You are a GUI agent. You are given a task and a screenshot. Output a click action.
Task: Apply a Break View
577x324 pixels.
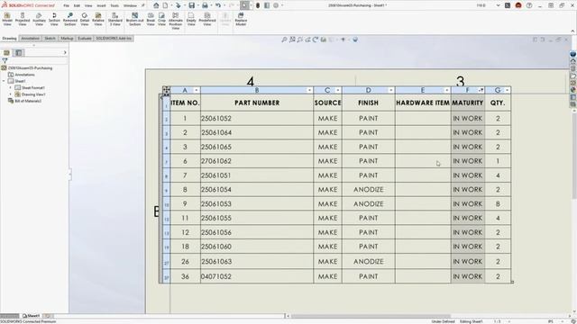(151, 19)
